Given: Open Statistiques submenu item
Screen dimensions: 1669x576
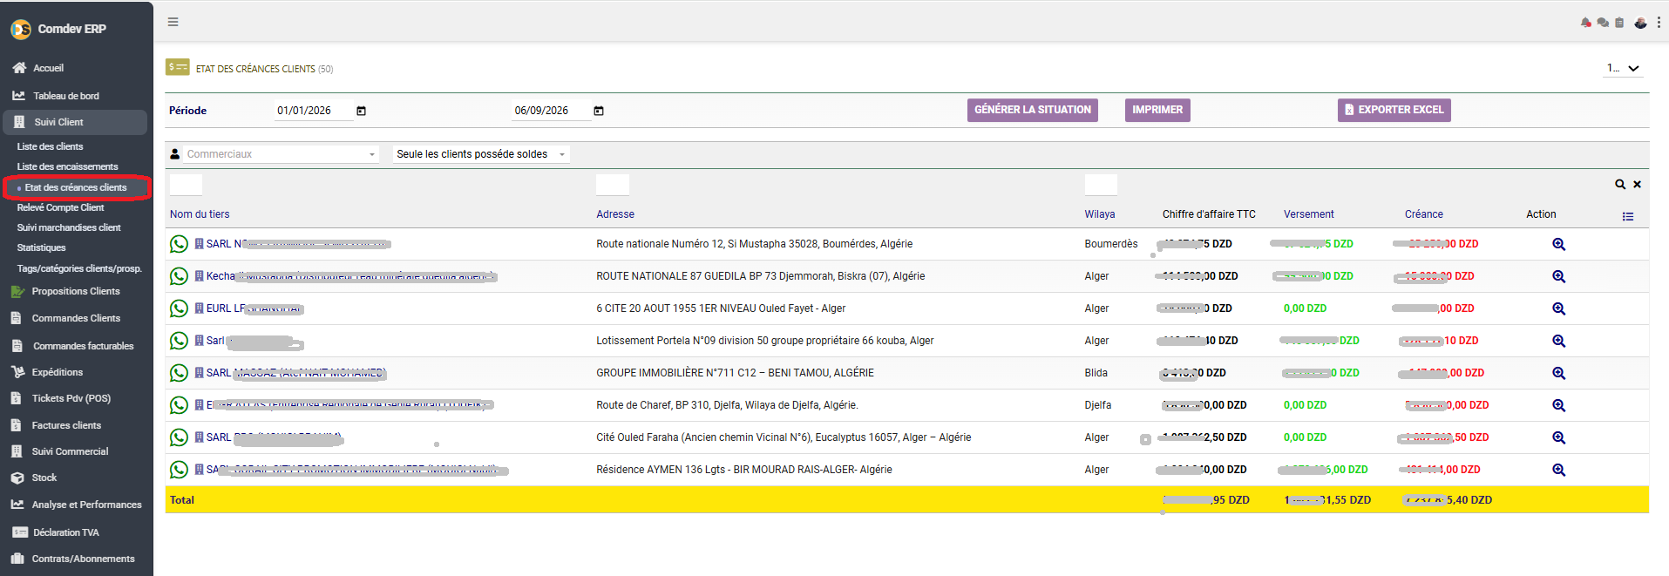Looking at the screenshot, I should [41, 247].
